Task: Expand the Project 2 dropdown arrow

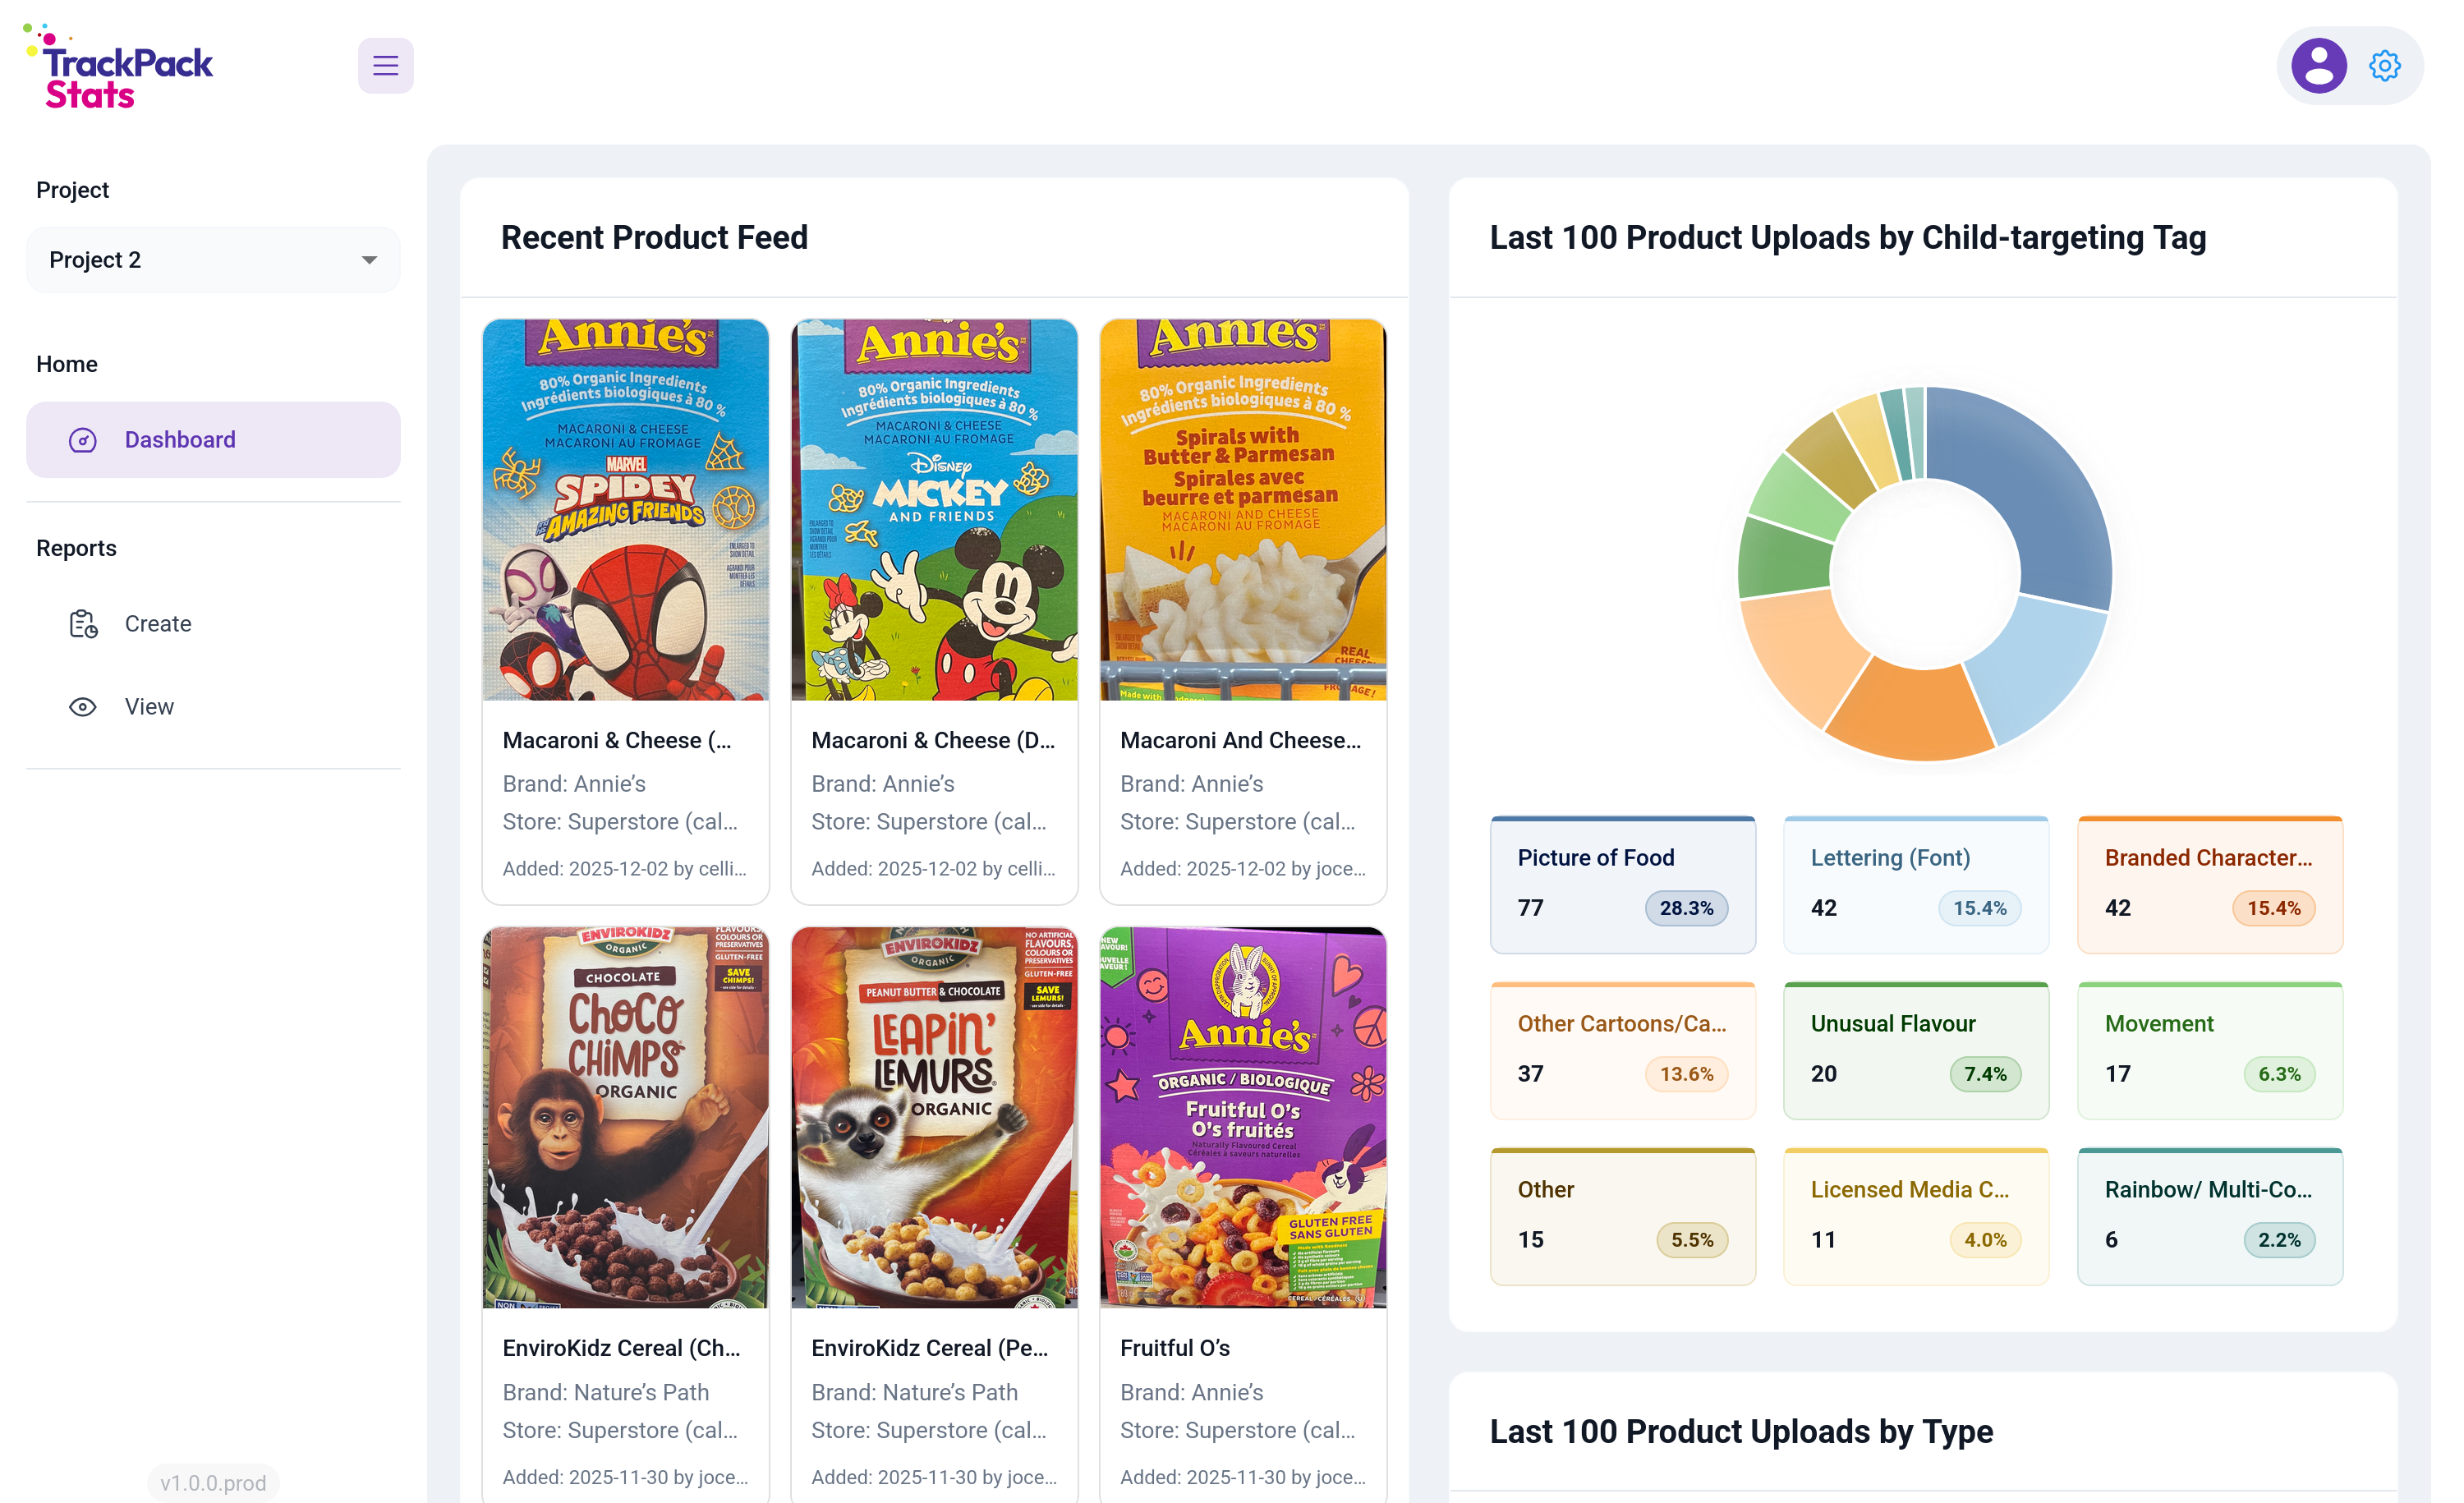Action: 369,260
